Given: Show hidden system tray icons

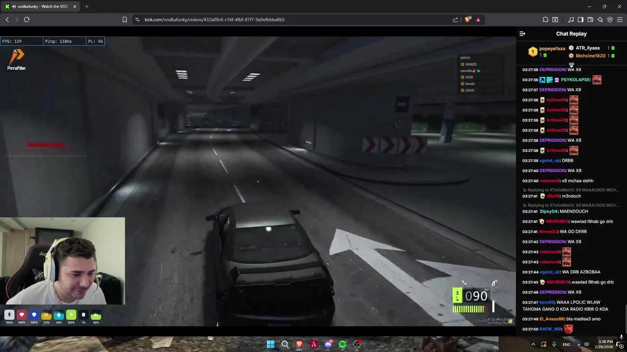Looking at the screenshot, I should click(x=533, y=344).
